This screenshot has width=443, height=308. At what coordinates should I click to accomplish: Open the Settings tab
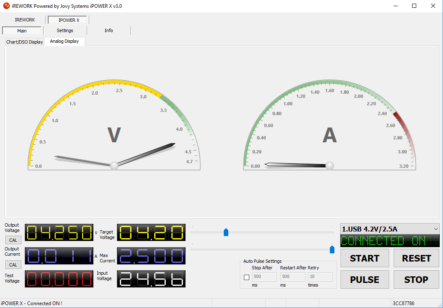coord(65,31)
